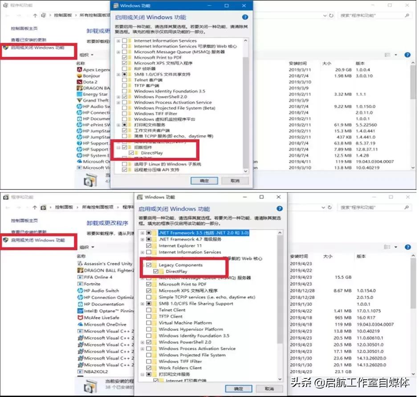Select the DRAGON BALL FighterZ icon
The image size is (419, 397).
point(80,270)
